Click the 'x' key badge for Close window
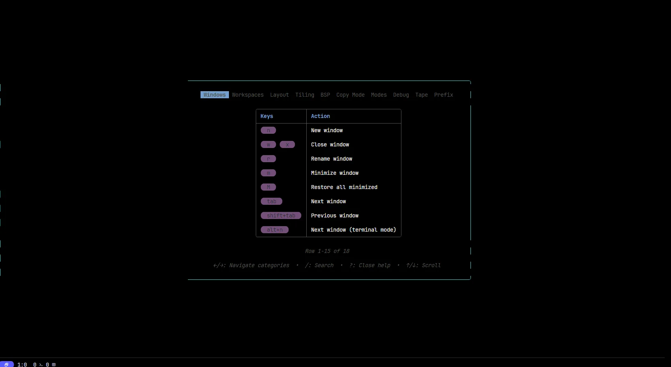The width and height of the screenshot is (671, 367). 287,144
